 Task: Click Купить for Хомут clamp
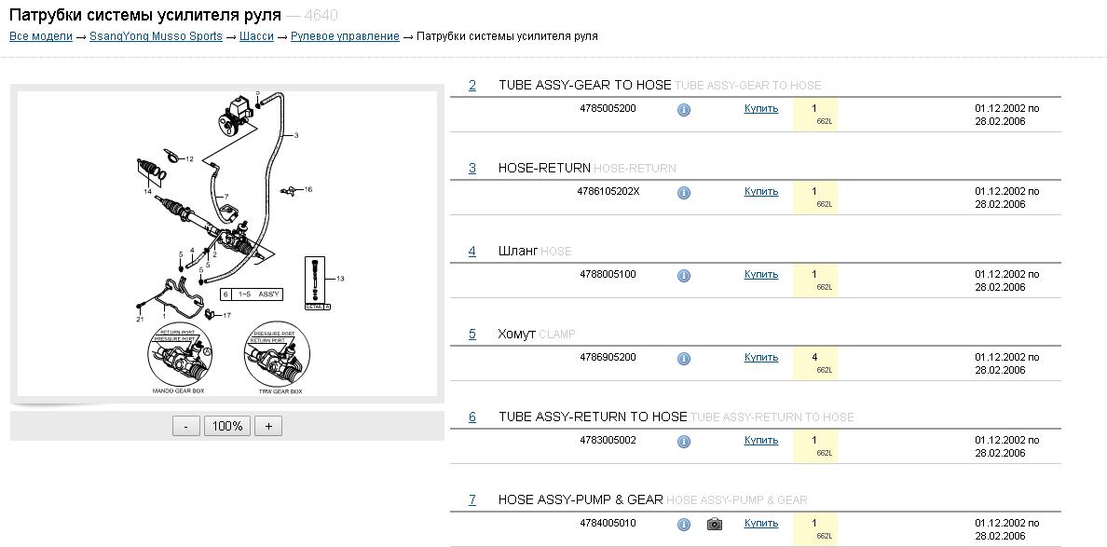coord(761,358)
